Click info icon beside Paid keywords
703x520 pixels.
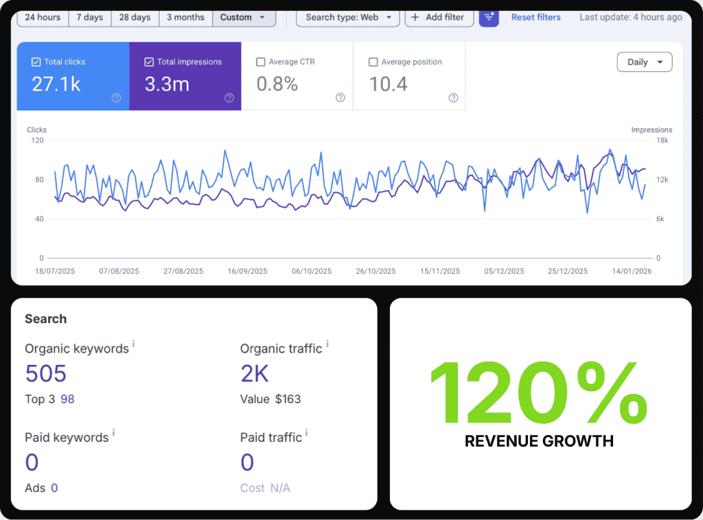coord(113,434)
